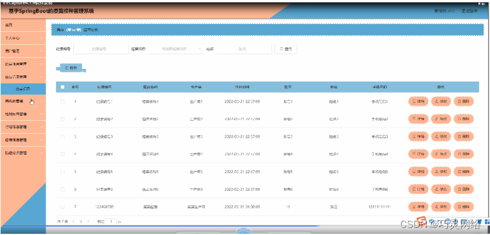The image size is (490, 235).
Task: Select the 首页 sidebar menu item
Action: pyautogui.click(x=23, y=25)
